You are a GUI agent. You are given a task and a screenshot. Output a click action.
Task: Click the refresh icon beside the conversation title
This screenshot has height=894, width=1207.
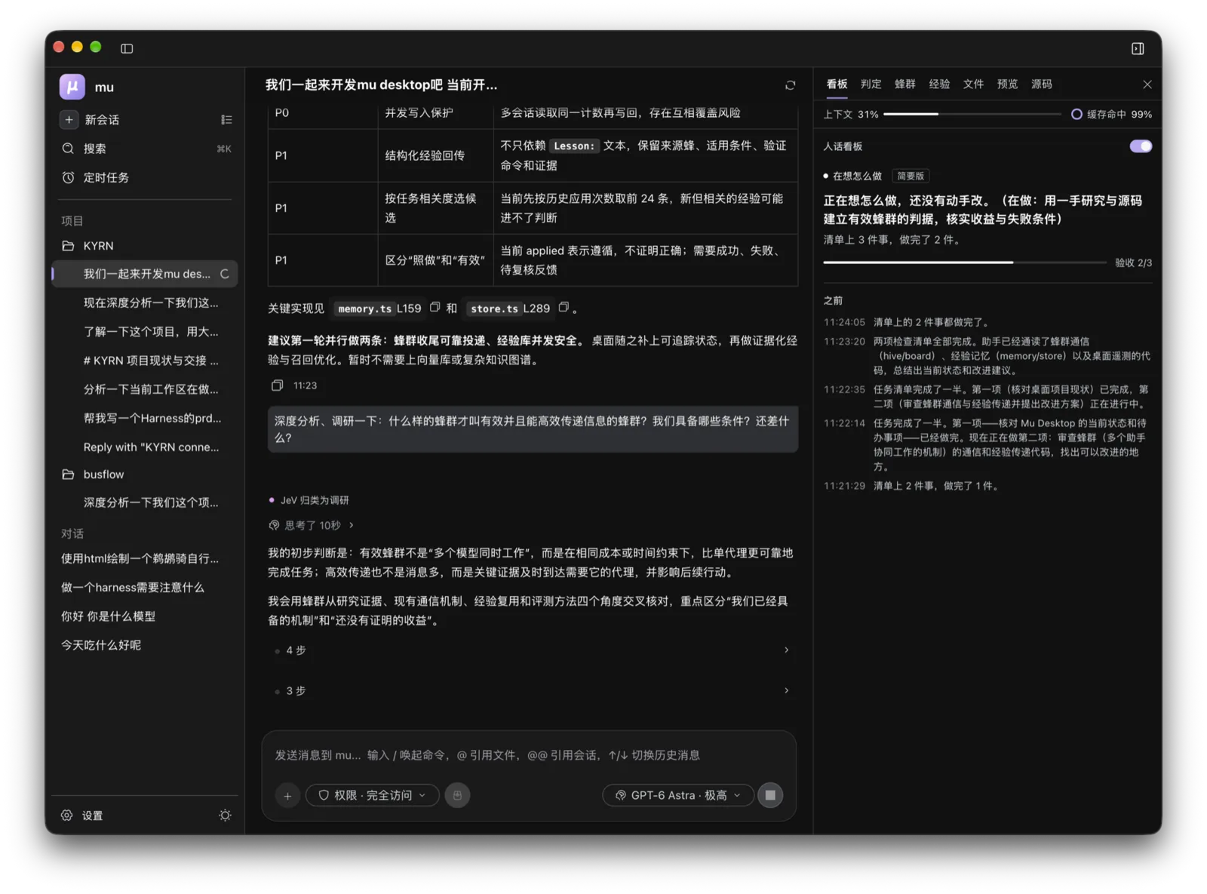coord(790,85)
